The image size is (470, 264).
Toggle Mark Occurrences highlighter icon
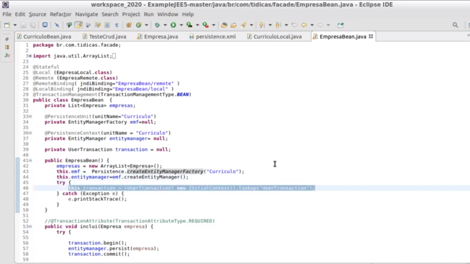(79, 25)
